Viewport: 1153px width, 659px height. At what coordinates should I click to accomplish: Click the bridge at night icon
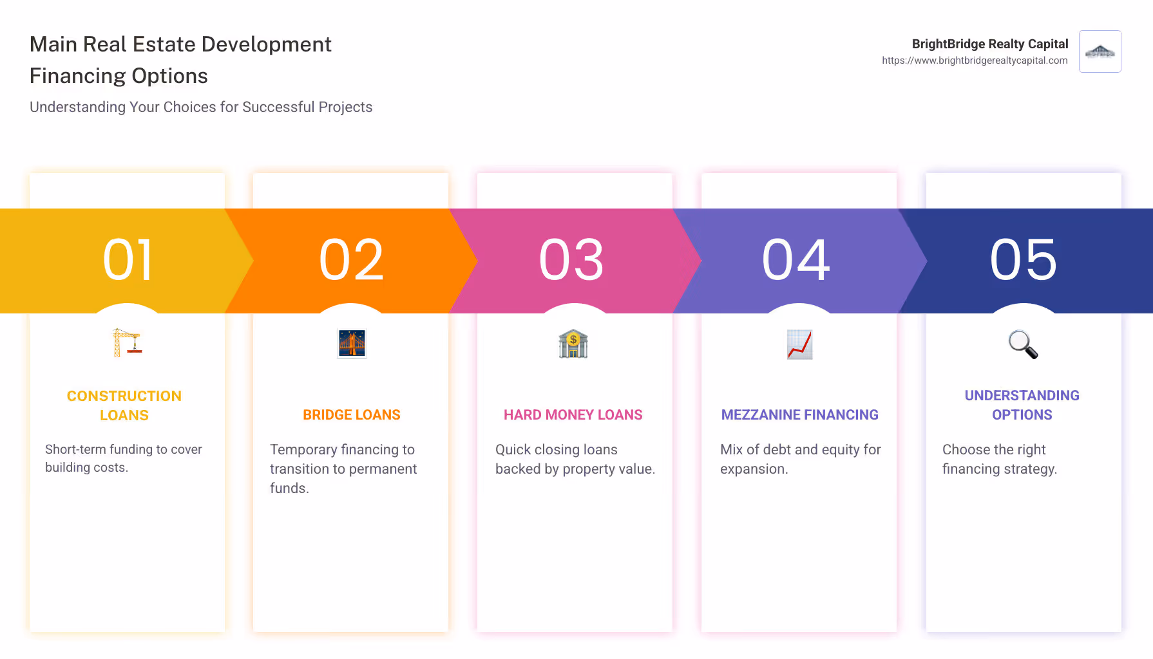[352, 343]
